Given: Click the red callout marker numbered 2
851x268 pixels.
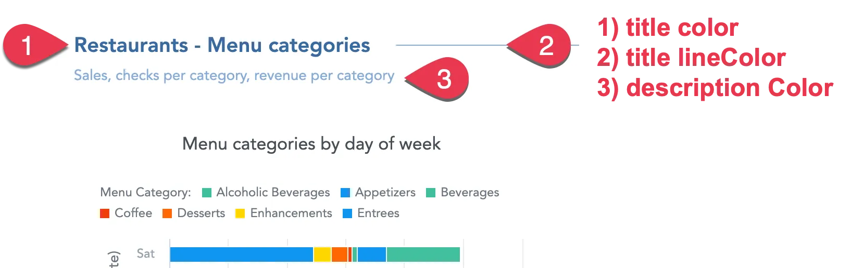Looking at the screenshot, I should point(545,46).
